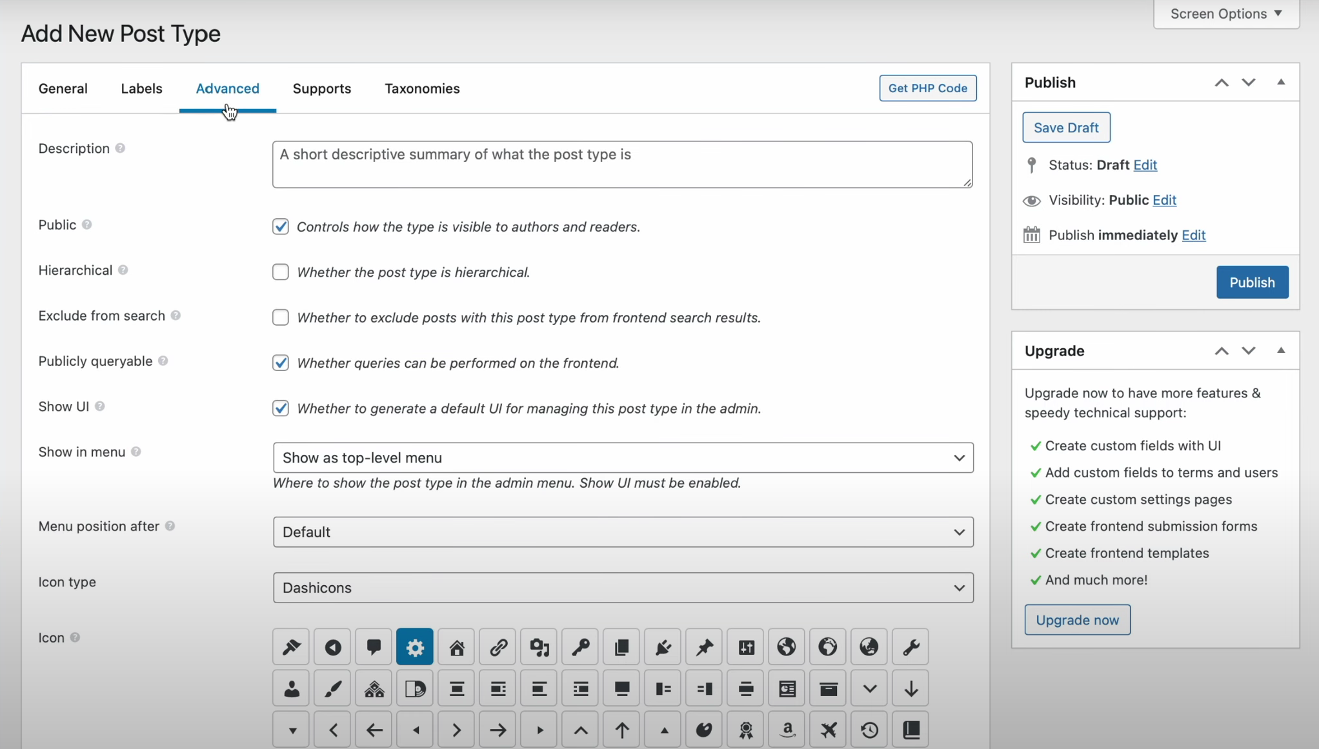Pick the airplane dashicon
1319x749 pixels.
(x=828, y=730)
